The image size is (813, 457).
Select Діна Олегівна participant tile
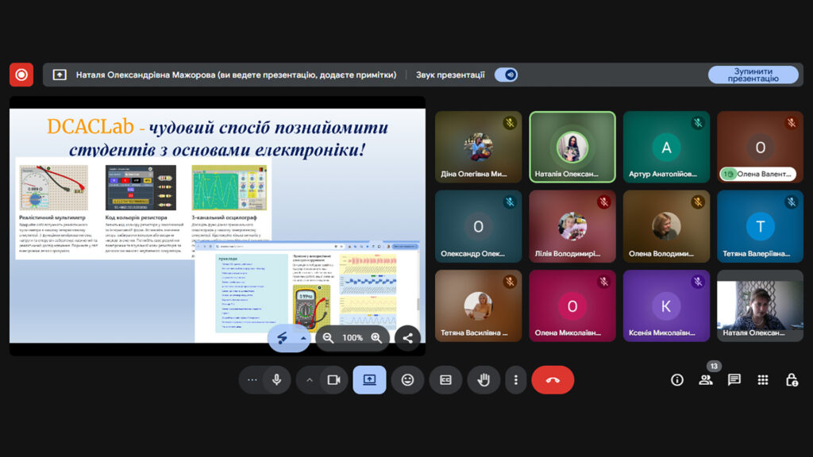tap(479, 147)
